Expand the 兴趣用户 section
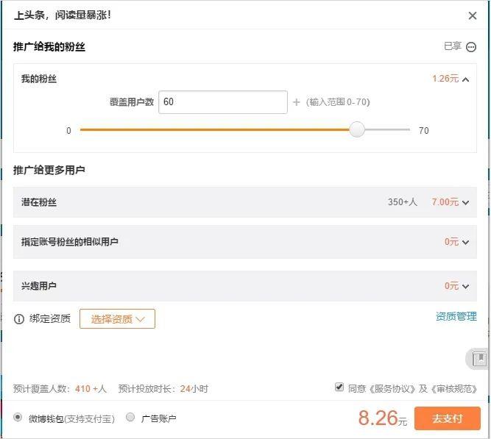The width and height of the screenshot is (491, 439). click(x=465, y=286)
